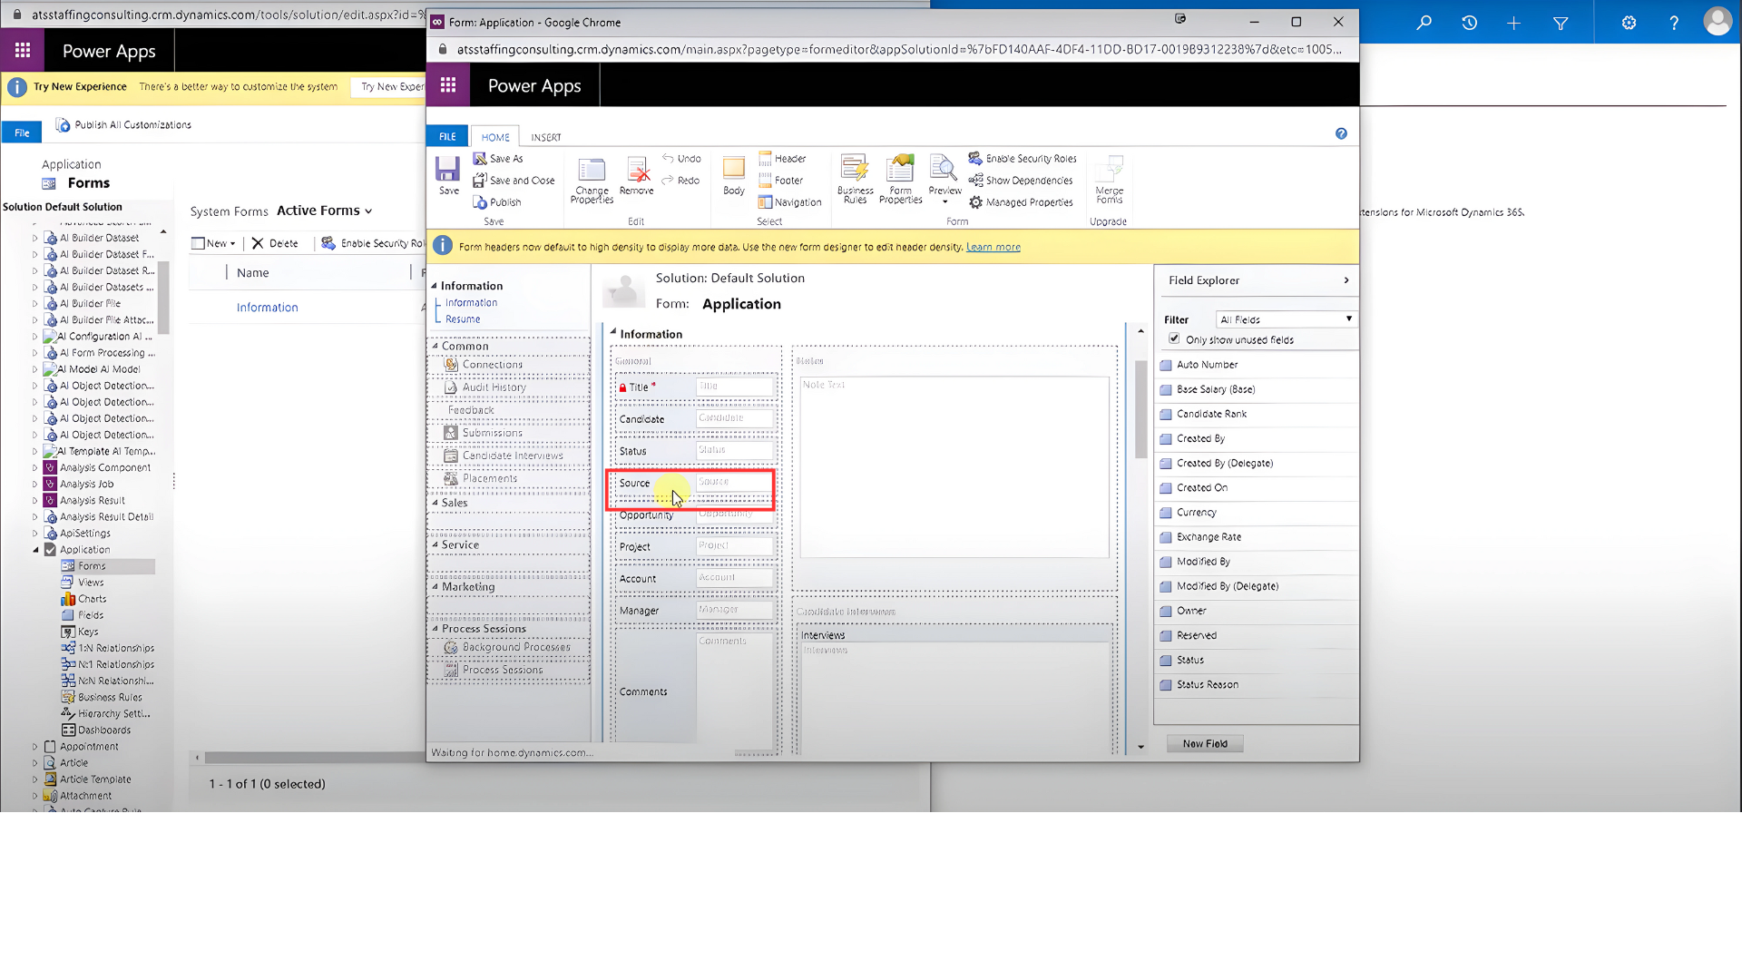Collapse the Information tab section on the form canvas

(613, 332)
